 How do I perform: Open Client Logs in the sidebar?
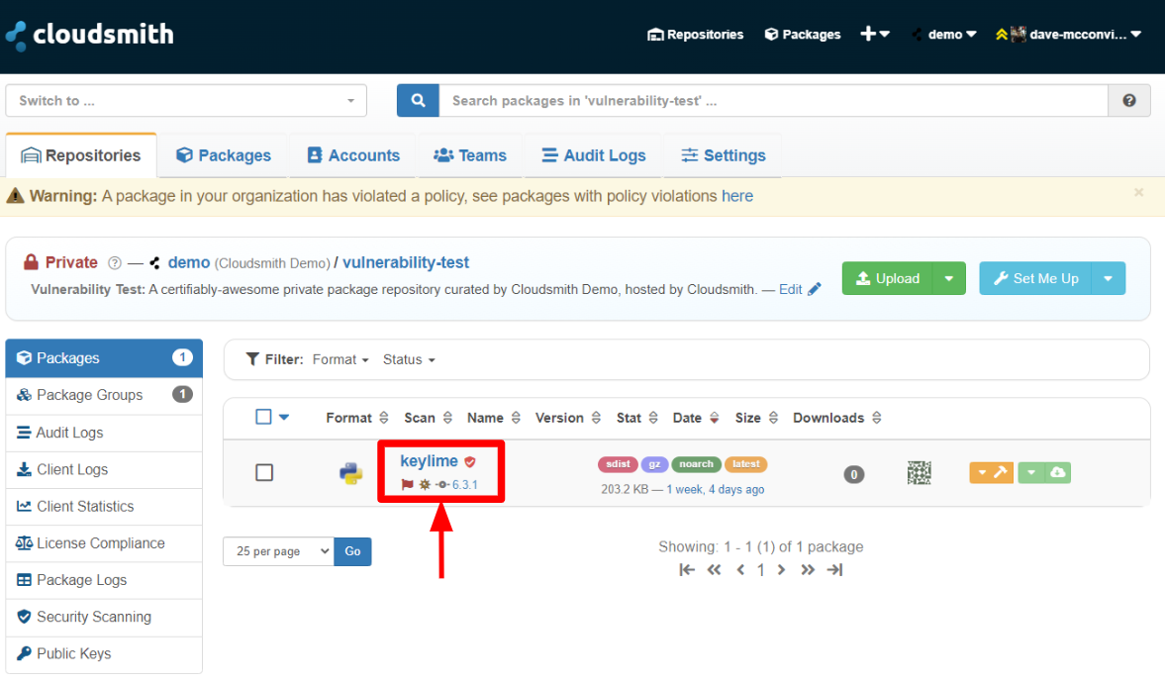pos(104,470)
